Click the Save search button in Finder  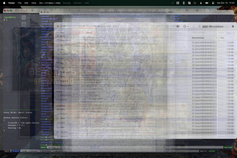(229, 33)
